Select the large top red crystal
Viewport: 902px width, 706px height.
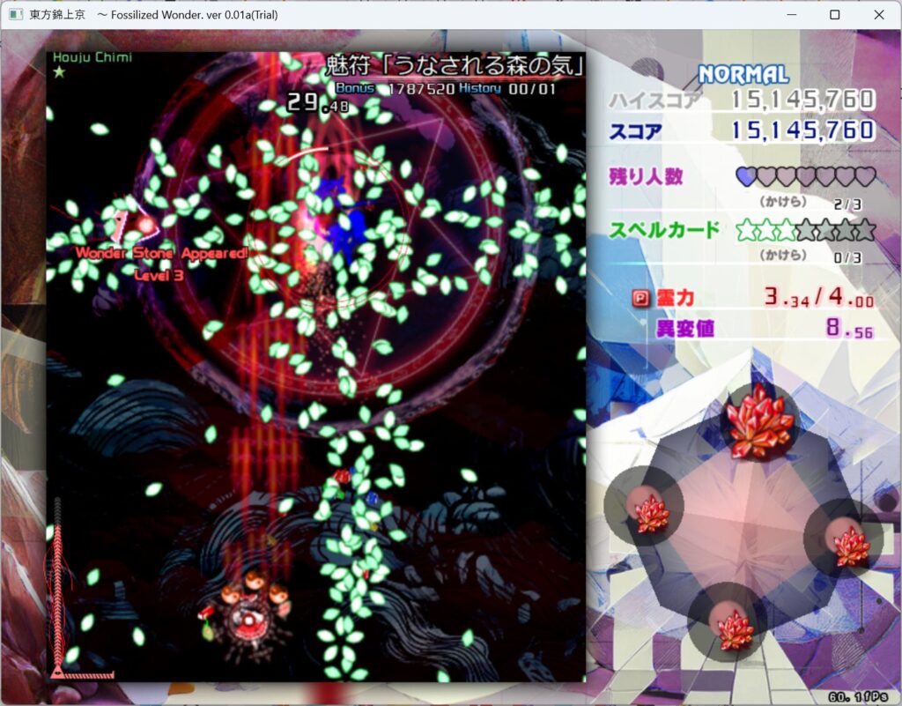(x=758, y=422)
